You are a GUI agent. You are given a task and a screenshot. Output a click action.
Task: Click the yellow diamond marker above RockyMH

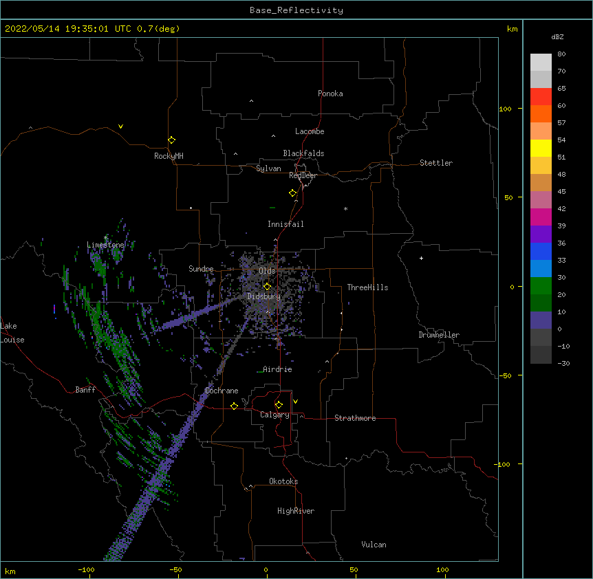click(172, 140)
